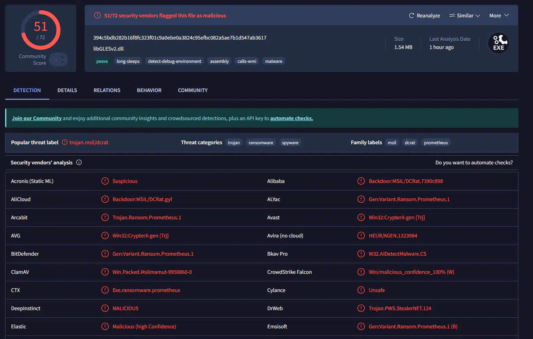
Task: Click the ransomware threat category tag
Action: pyautogui.click(x=261, y=143)
